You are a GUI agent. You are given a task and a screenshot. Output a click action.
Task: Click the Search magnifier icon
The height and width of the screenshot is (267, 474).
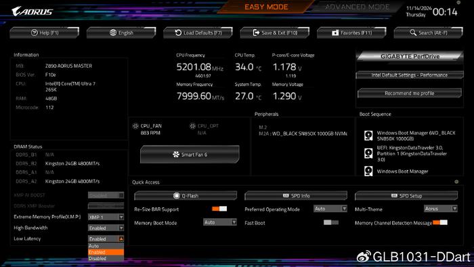pyautogui.click(x=412, y=32)
